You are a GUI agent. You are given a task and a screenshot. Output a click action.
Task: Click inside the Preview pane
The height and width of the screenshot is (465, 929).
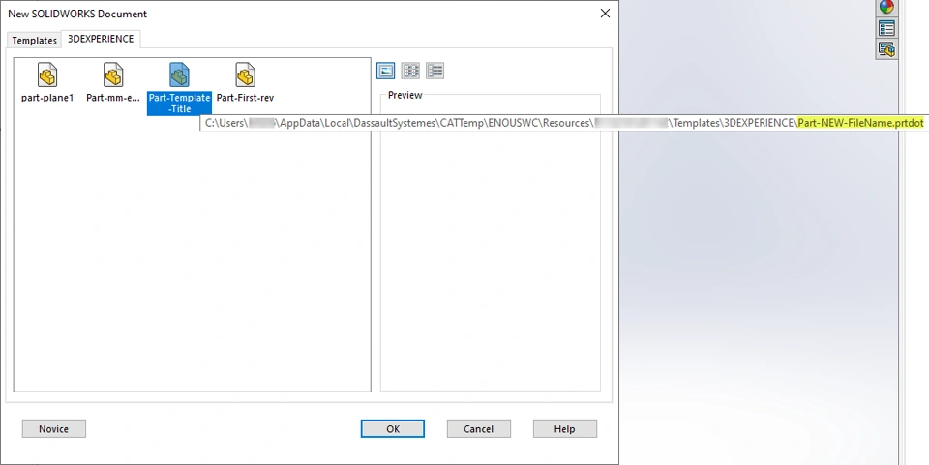(x=490, y=260)
